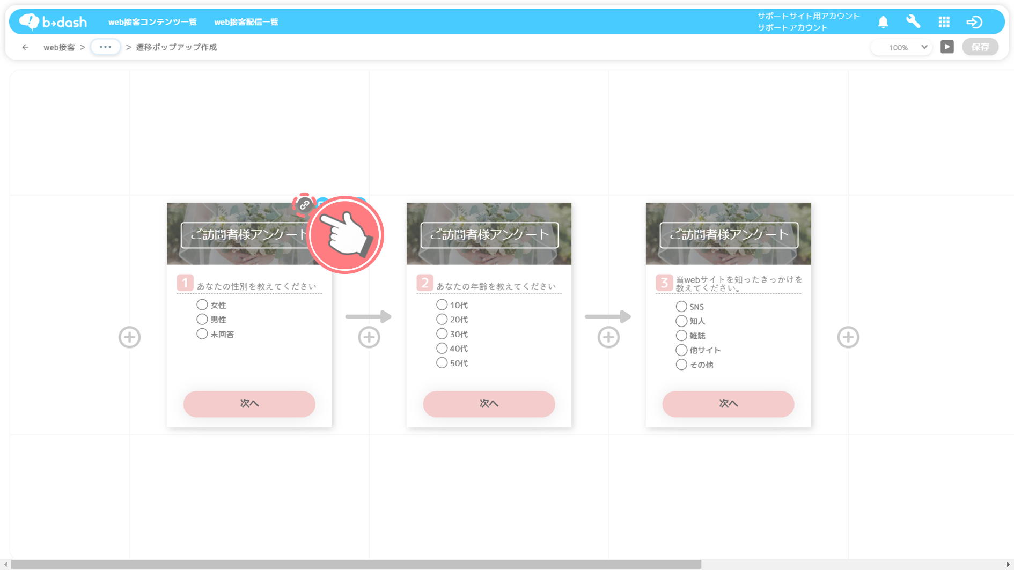1014x570 pixels.
Task: Select the SNS radio option
Action: [681, 306]
